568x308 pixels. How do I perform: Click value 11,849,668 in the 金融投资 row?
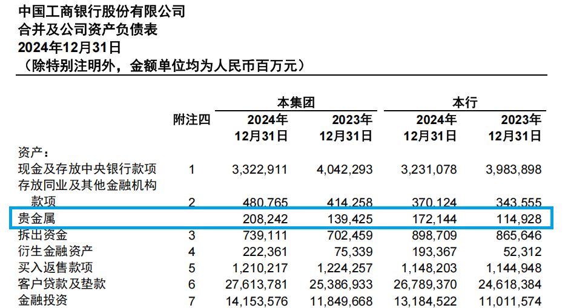342,301
